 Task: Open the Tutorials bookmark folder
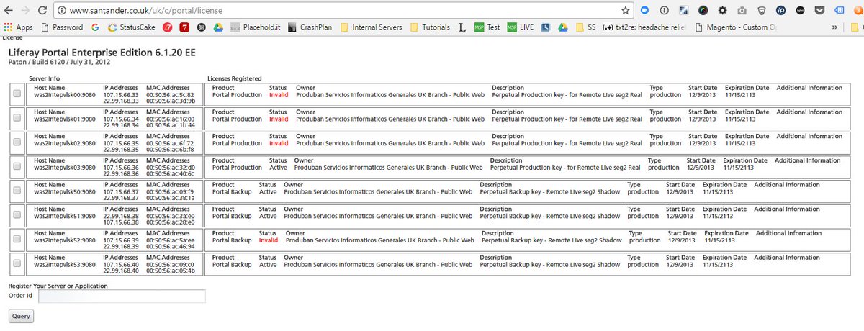pos(431,27)
